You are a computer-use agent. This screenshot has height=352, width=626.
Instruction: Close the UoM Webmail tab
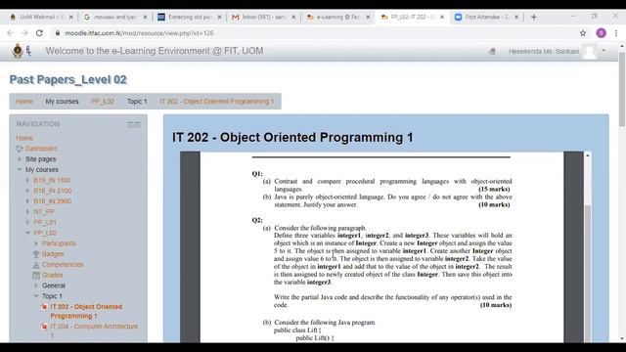[70, 18]
